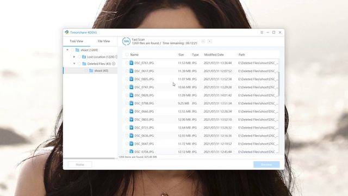Click info icon next to Deleted Files
Screen dimensions: 348x196
coord(114,64)
